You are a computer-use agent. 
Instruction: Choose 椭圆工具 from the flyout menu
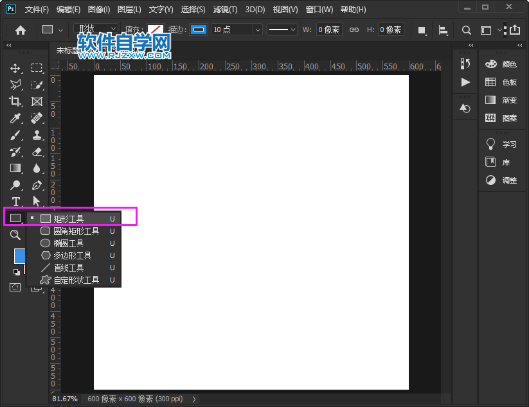click(68, 243)
